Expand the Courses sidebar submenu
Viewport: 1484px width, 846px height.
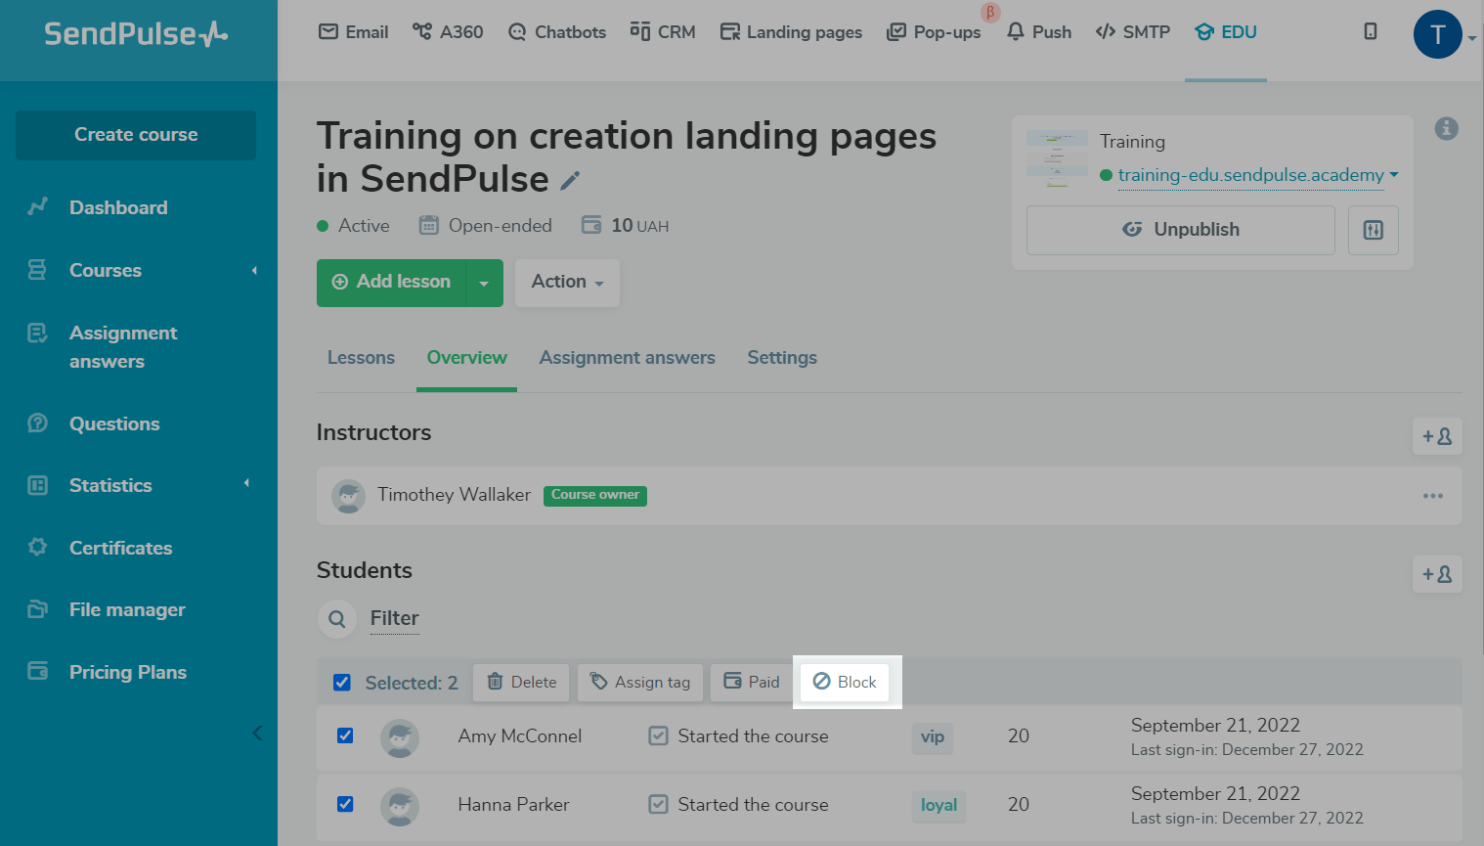click(x=254, y=271)
